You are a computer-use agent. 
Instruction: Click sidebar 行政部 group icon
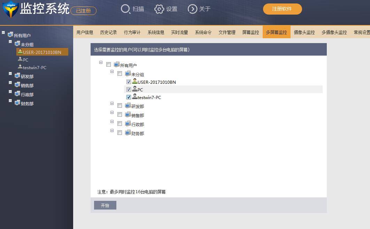click(x=17, y=94)
